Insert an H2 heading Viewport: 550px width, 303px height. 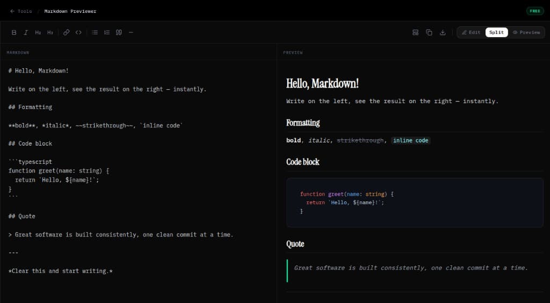pos(38,32)
